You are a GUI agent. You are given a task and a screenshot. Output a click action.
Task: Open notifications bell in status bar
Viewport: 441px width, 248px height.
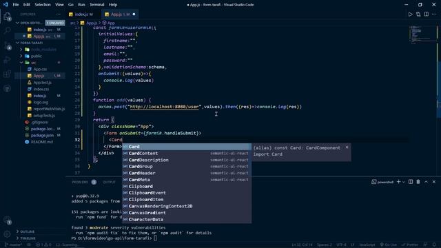click(x=434, y=245)
